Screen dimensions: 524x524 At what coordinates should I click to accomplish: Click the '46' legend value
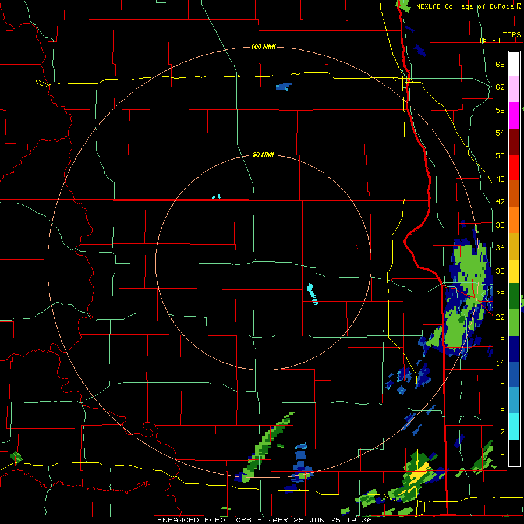pos(500,179)
